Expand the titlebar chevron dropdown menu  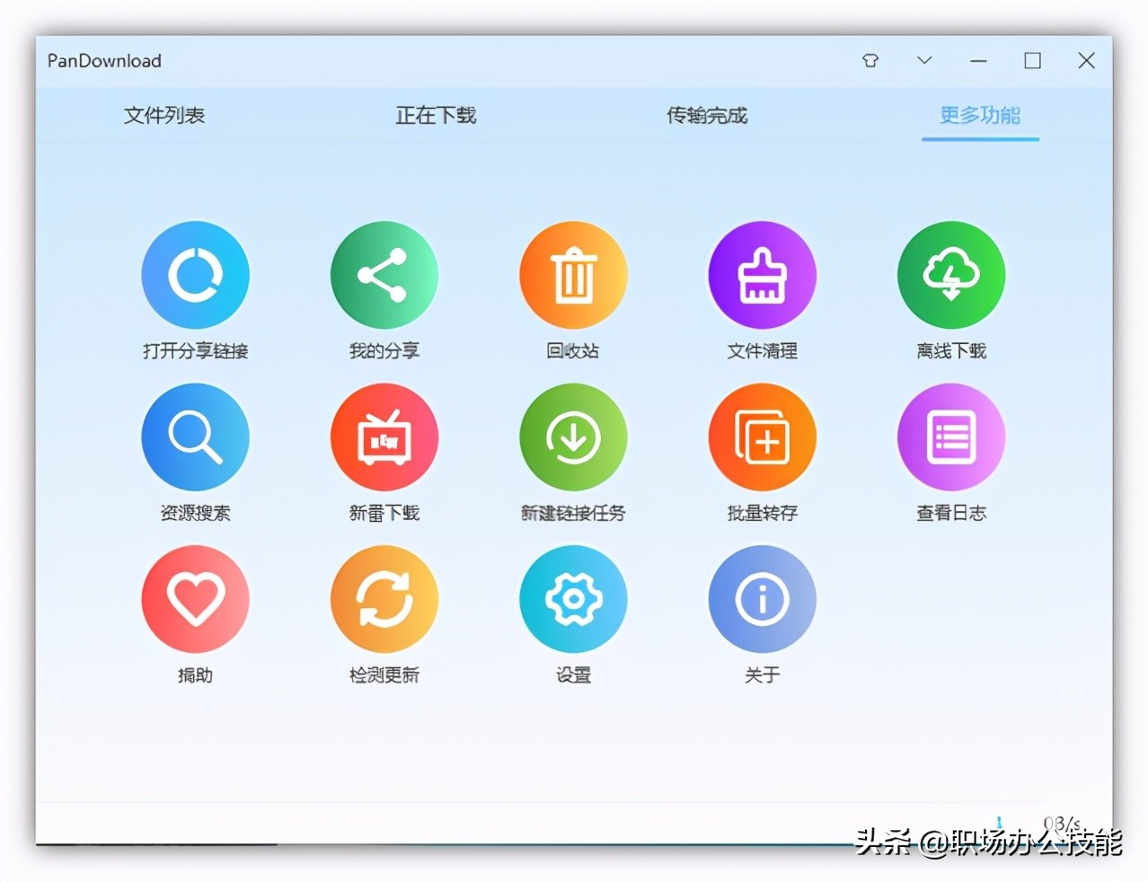click(923, 60)
